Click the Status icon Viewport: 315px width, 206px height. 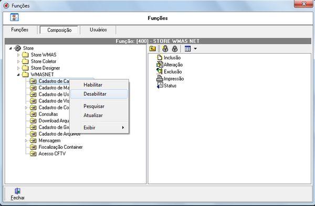click(160, 85)
